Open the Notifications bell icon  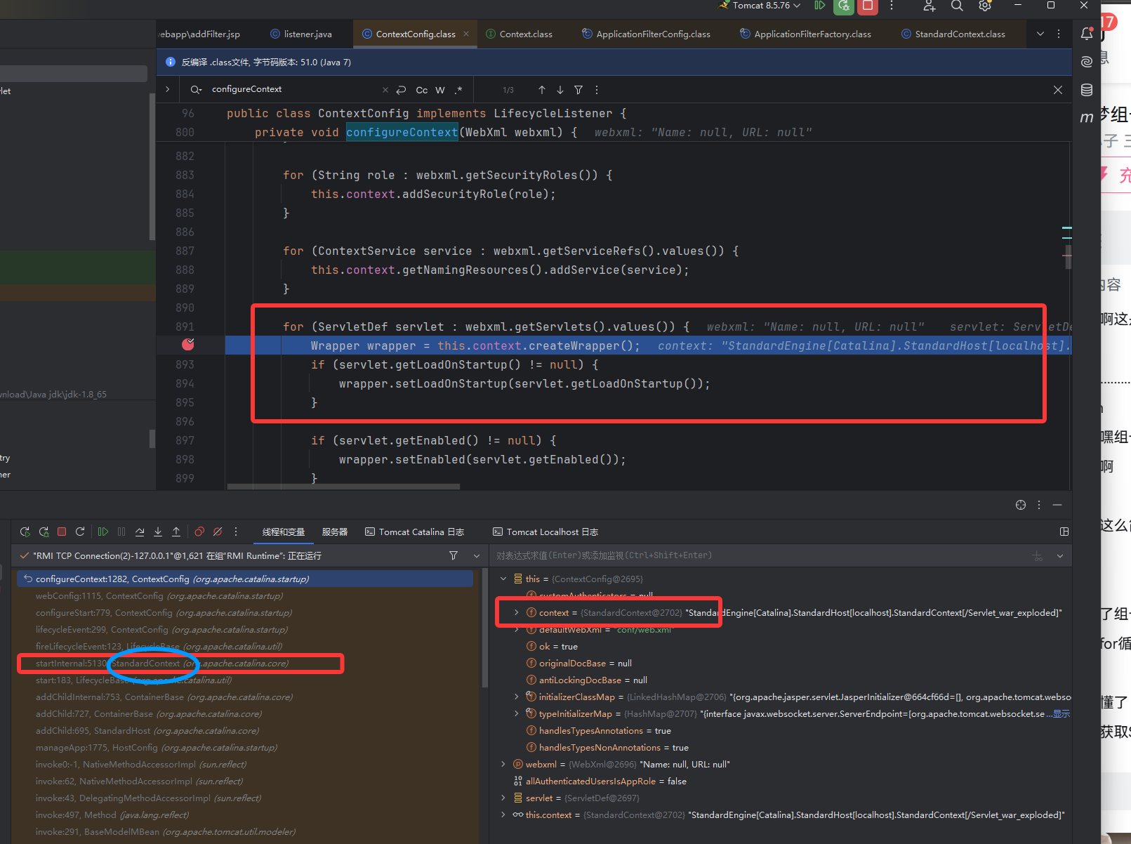[1087, 34]
